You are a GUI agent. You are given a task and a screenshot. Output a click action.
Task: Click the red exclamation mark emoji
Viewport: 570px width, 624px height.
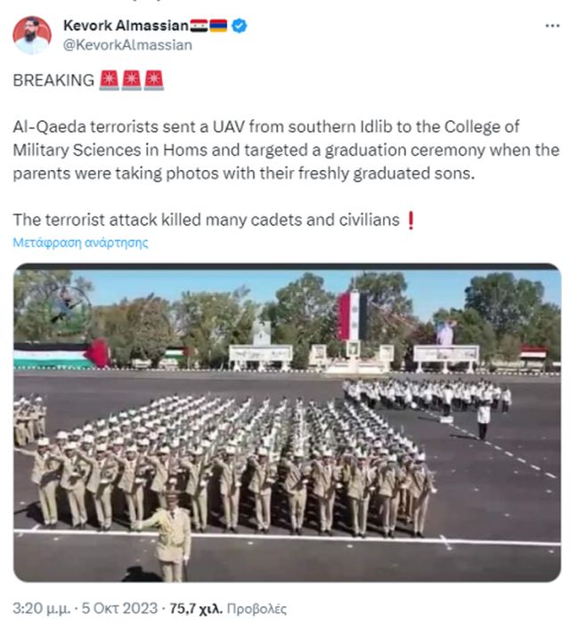[x=411, y=220]
